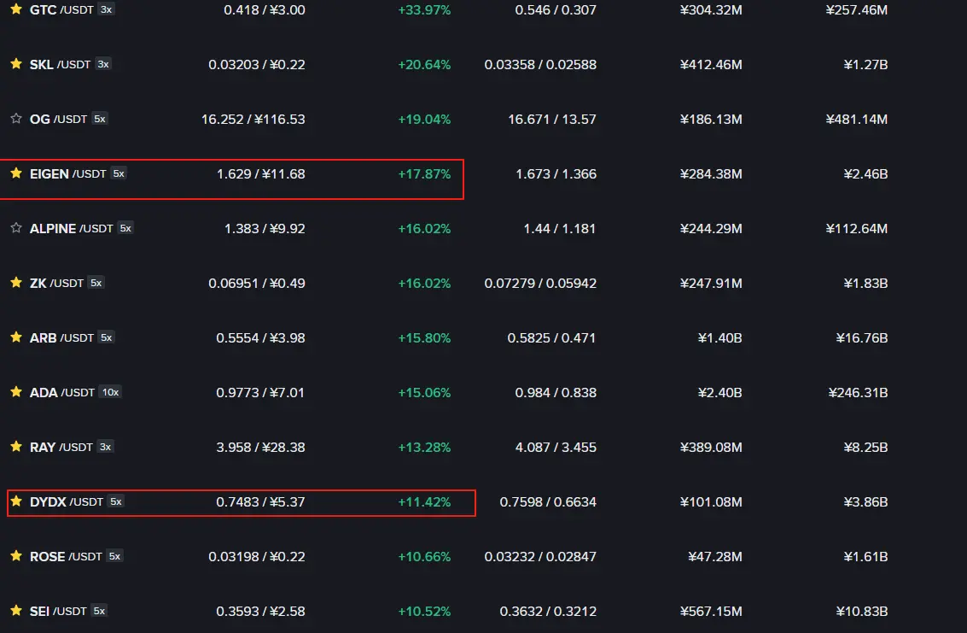Toggle the SKL/USDT favorite star

(16, 63)
